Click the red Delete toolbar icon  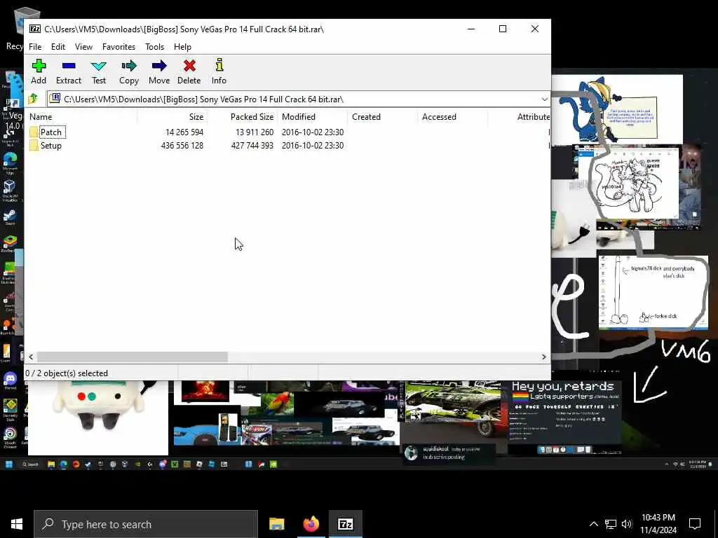(189, 66)
